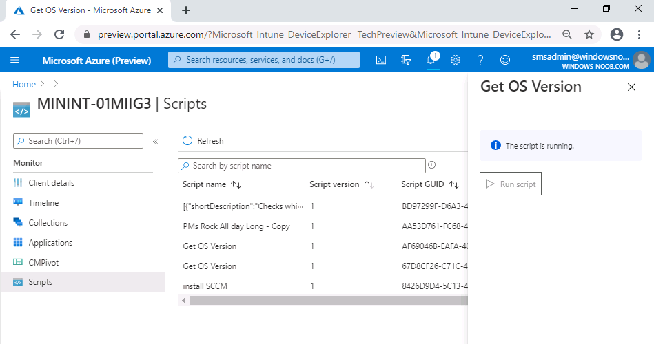Click the Run script button

[511, 184]
